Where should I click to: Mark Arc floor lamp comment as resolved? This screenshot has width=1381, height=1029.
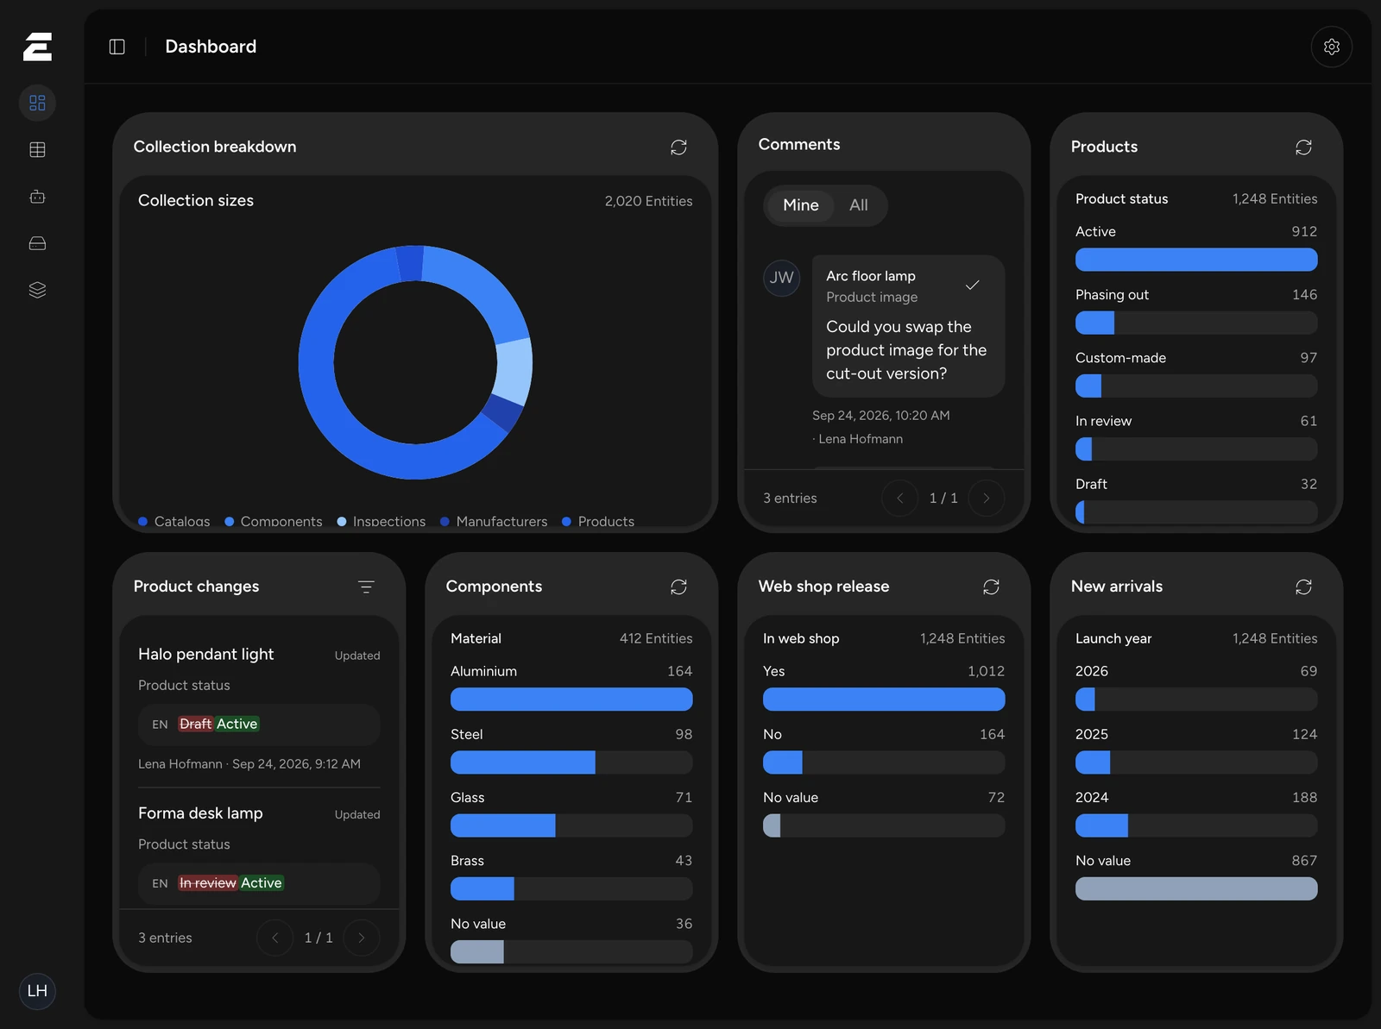(972, 285)
